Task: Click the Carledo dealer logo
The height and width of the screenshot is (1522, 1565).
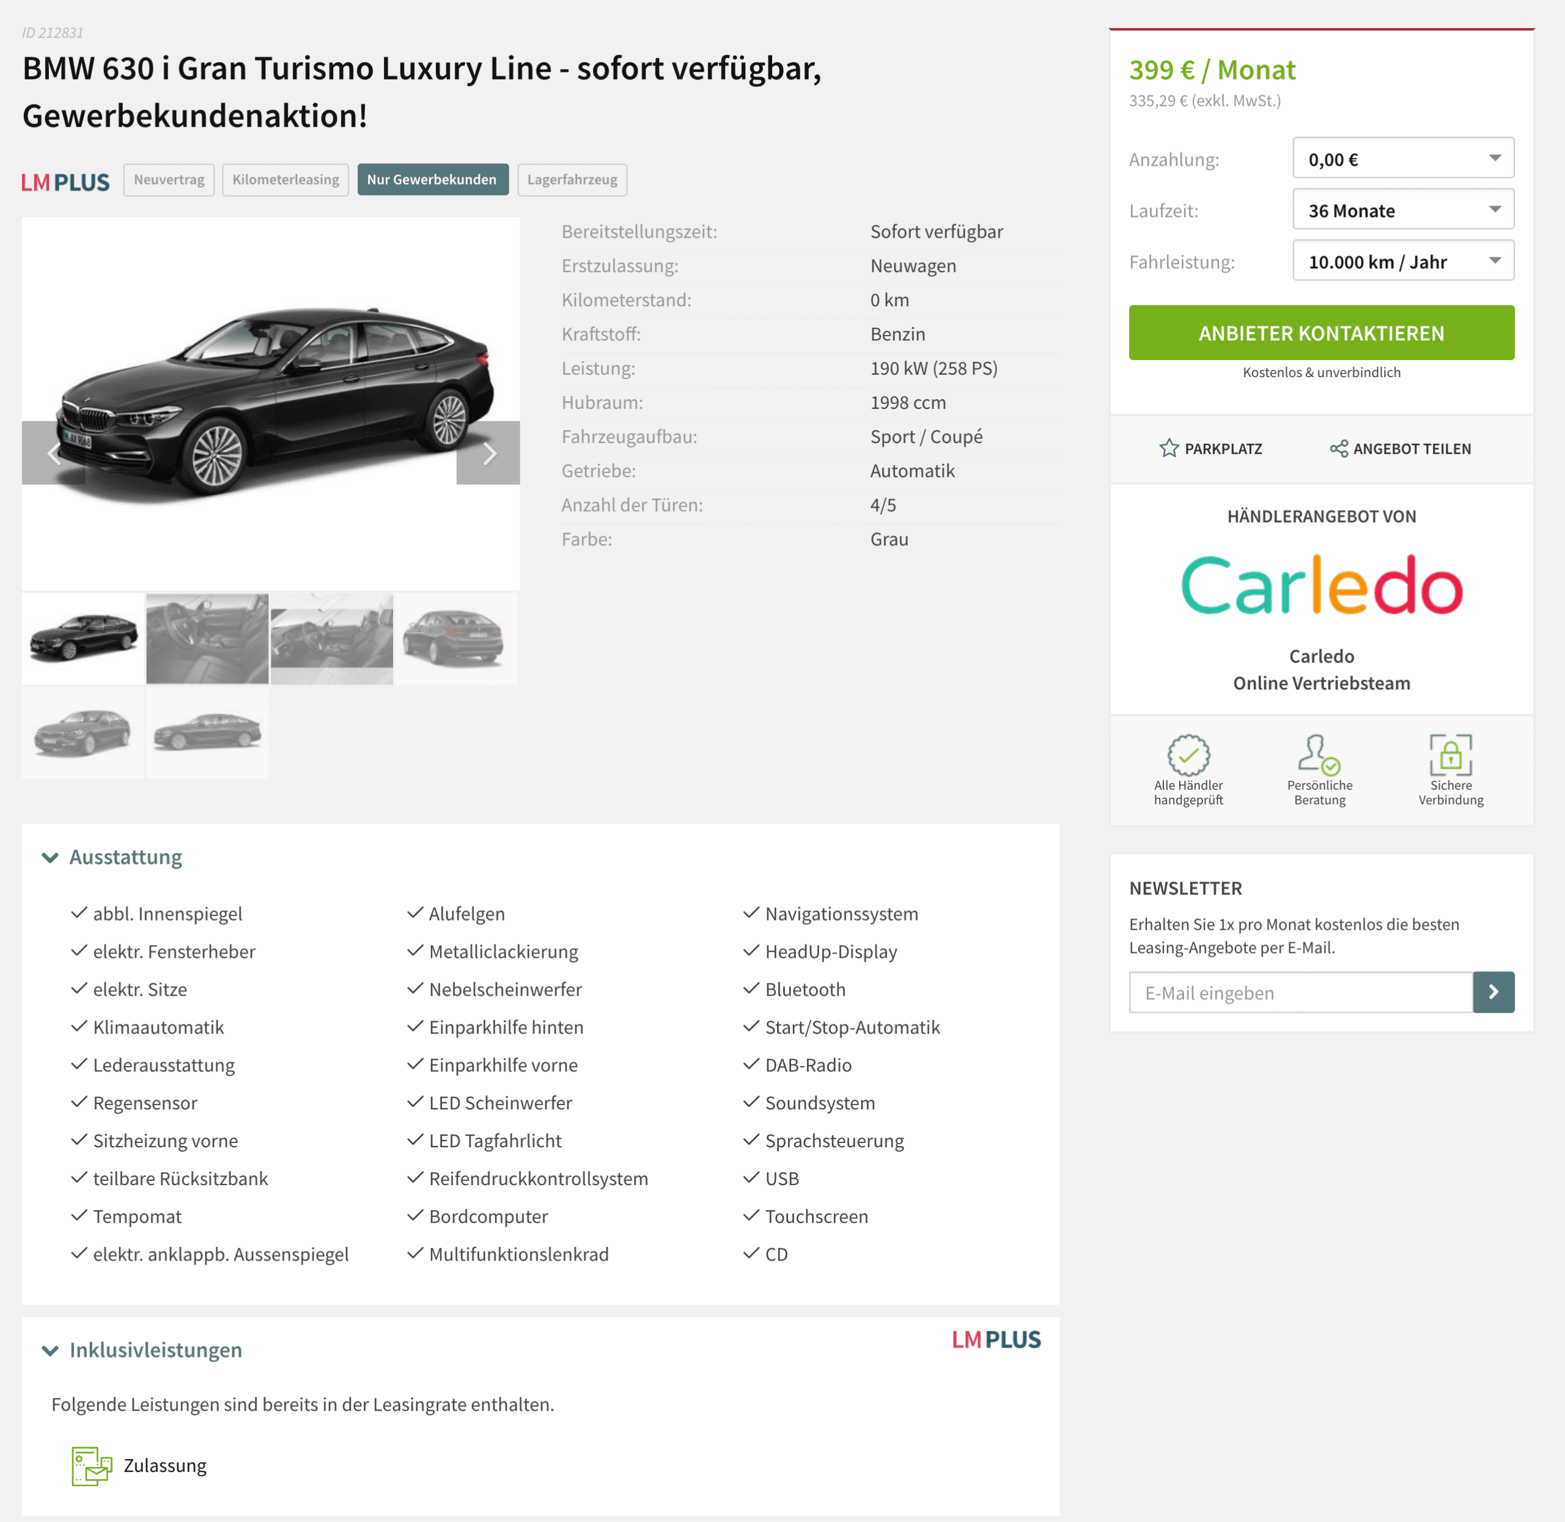Action: (1321, 585)
